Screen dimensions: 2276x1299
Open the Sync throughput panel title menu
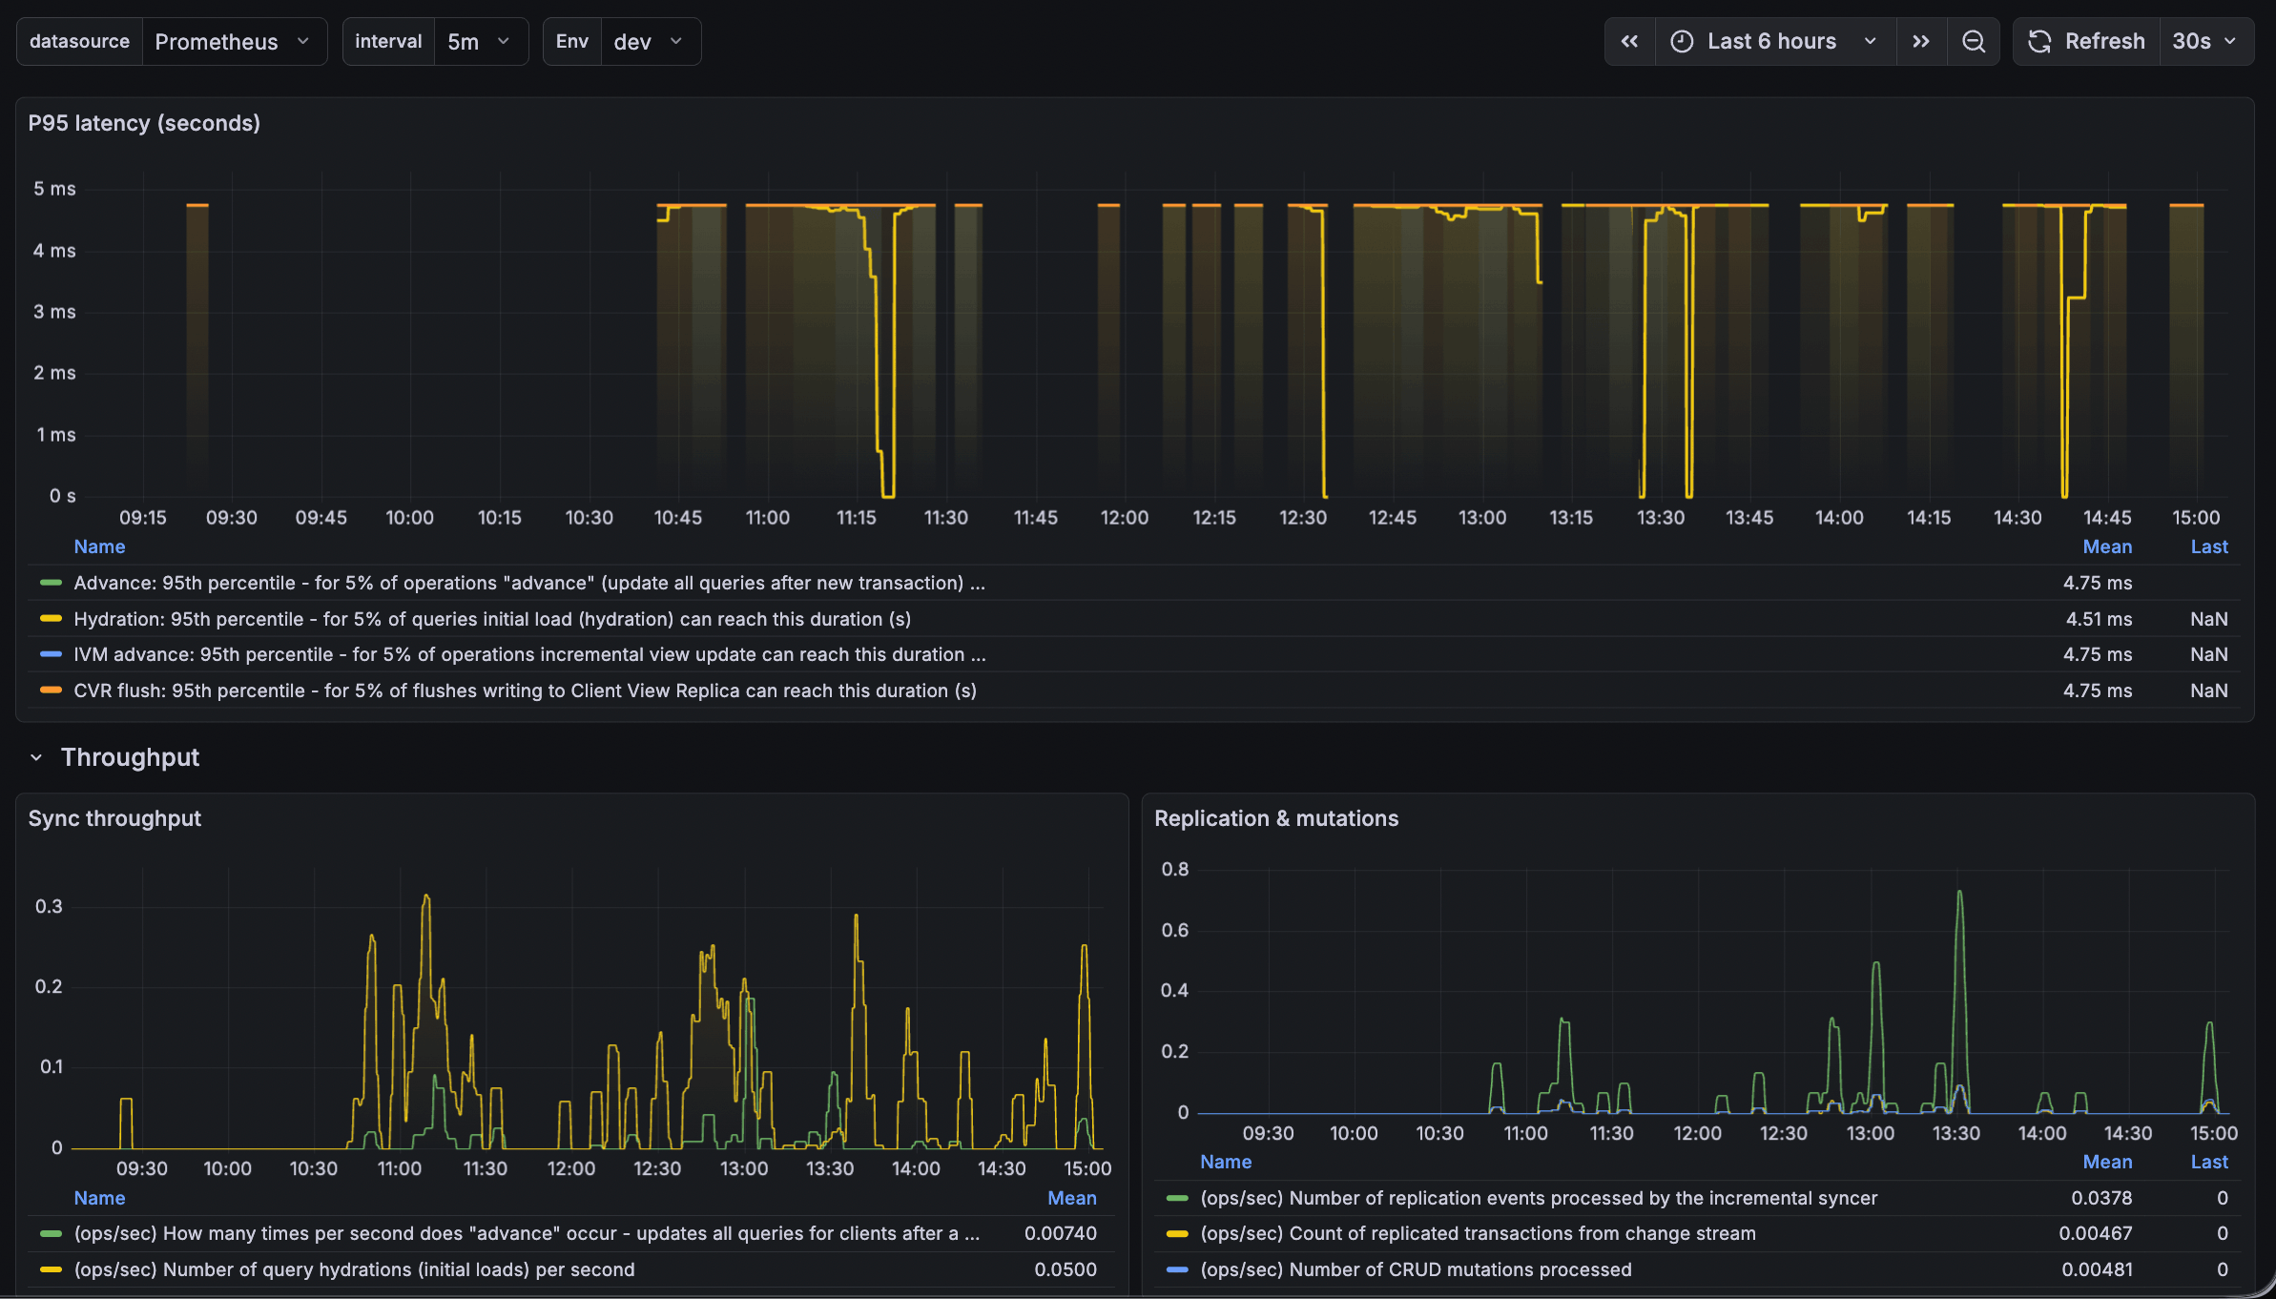click(x=114, y=818)
